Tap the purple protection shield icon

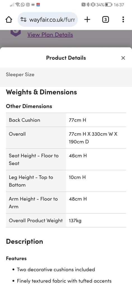coord(15,33)
